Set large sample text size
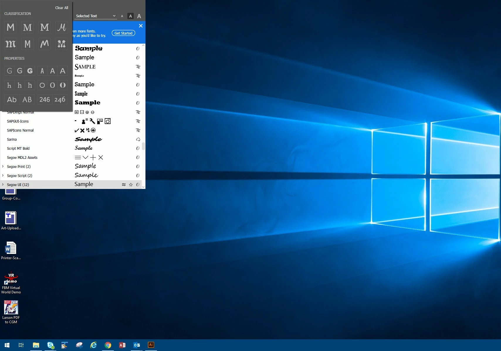The width and height of the screenshot is (501, 351). click(139, 16)
